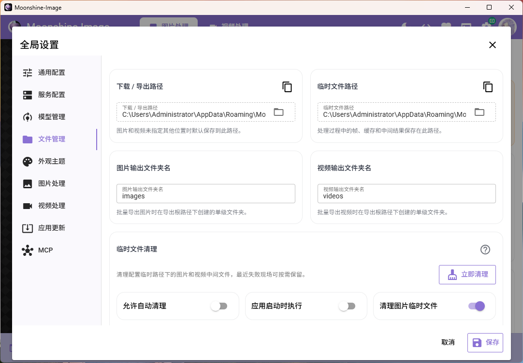Open 图片处理 image processing settings
The width and height of the screenshot is (523, 363).
pos(56,183)
